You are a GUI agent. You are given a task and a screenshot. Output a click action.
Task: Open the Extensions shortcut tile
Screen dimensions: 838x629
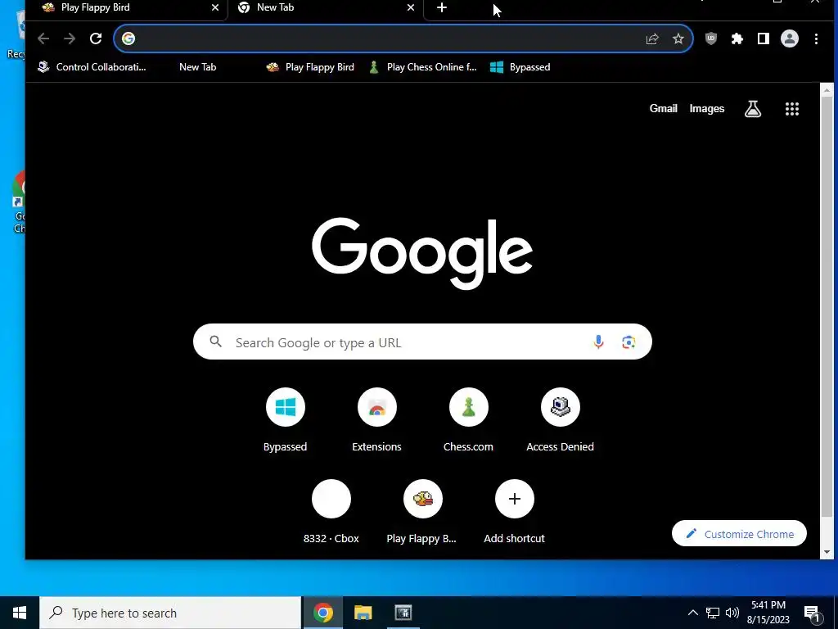pos(376,420)
